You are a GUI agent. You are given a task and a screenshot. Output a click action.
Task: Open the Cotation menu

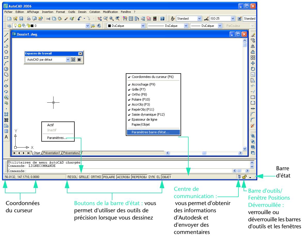[95, 12]
